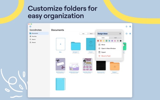
Task: Toggle favorite star on green folder
Action: (x=125, y=45)
